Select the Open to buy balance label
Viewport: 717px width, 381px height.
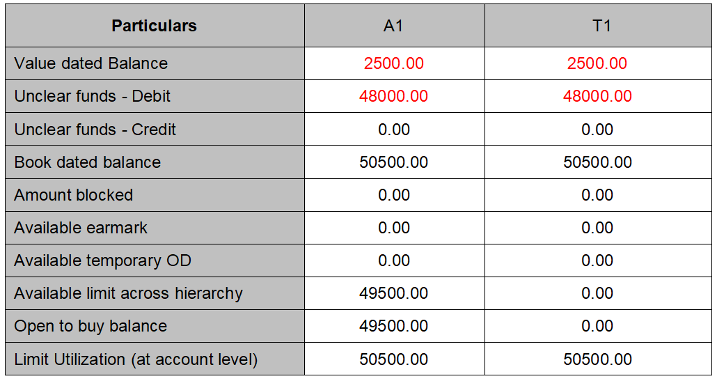(x=90, y=326)
